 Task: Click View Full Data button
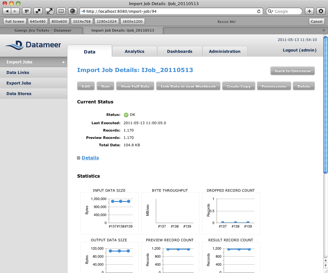(x=135, y=86)
